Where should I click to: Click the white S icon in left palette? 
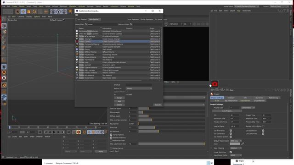coord(4,78)
